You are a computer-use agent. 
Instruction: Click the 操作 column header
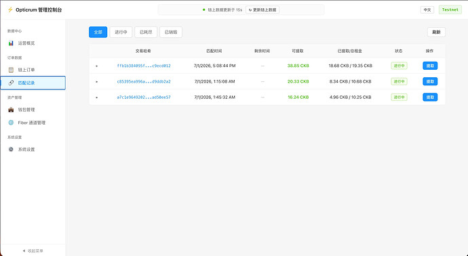click(x=429, y=51)
